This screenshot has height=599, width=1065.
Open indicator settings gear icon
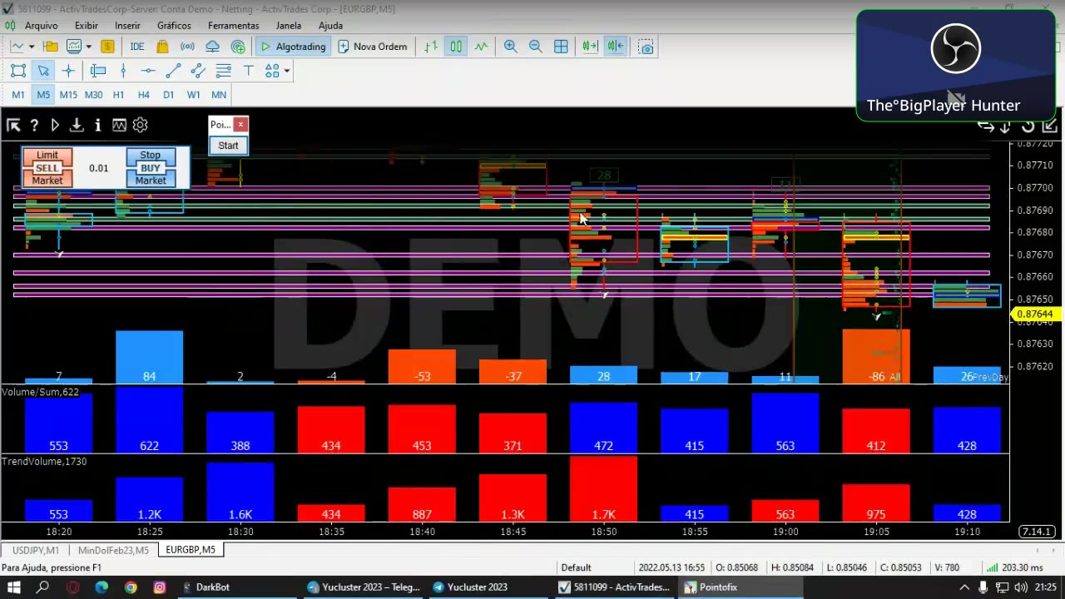click(140, 125)
